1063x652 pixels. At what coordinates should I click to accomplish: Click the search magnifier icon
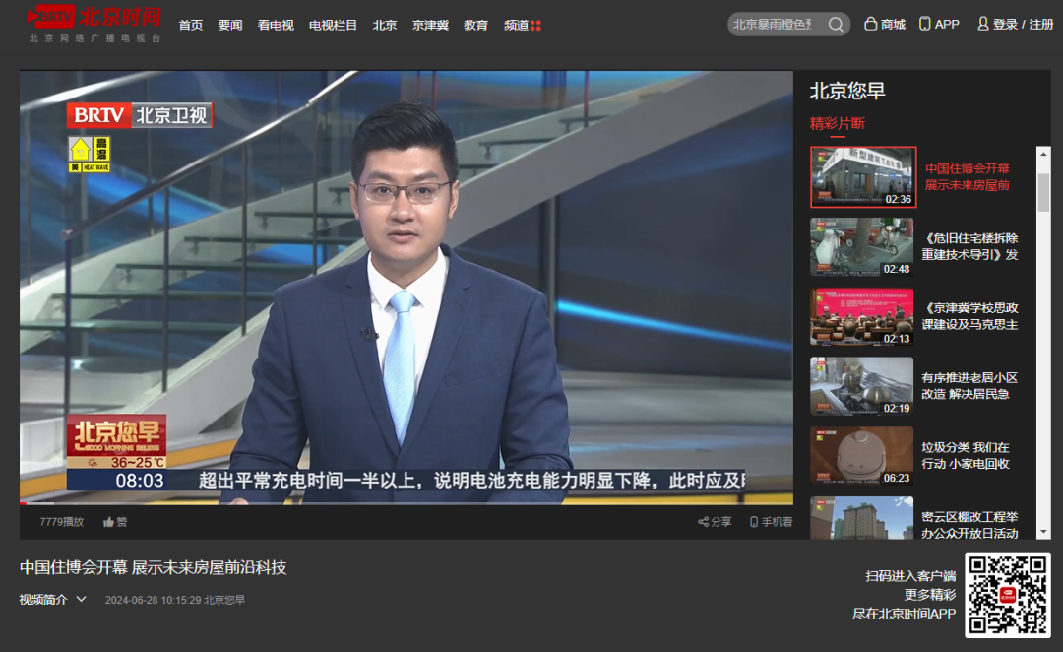click(836, 23)
